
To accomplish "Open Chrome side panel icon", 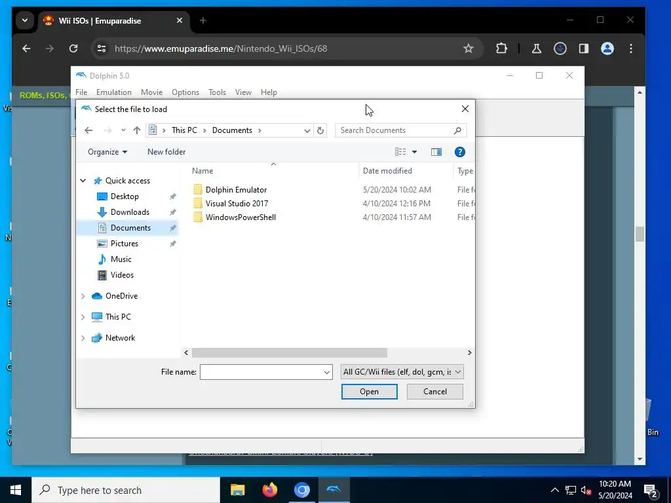I will [584, 48].
